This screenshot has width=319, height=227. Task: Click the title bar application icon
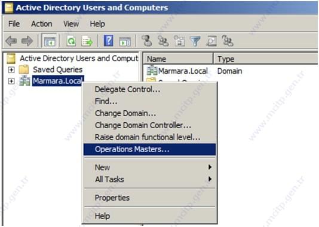(9, 8)
